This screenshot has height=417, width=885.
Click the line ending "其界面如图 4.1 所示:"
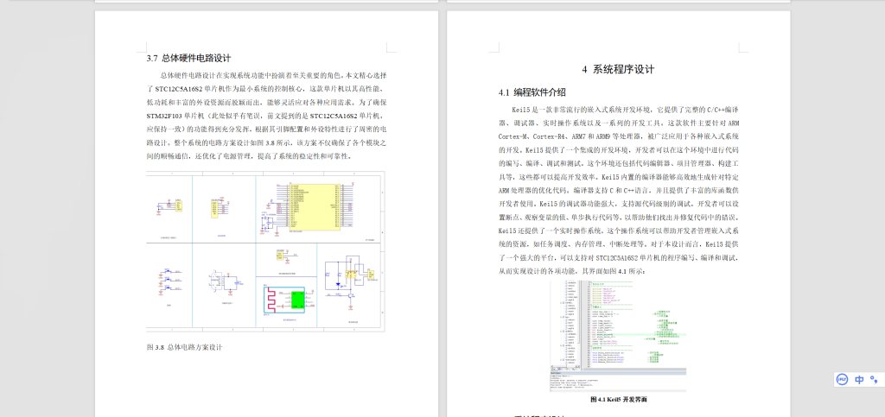(x=572, y=271)
